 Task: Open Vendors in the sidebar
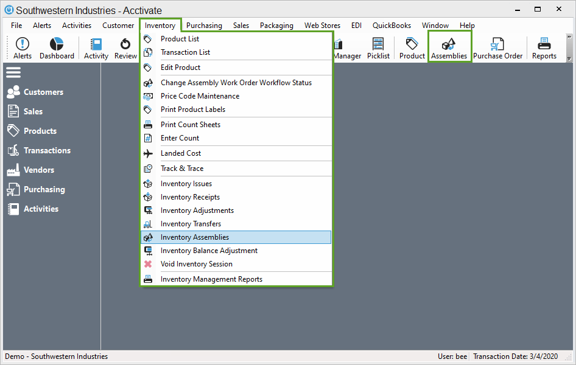[30, 170]
